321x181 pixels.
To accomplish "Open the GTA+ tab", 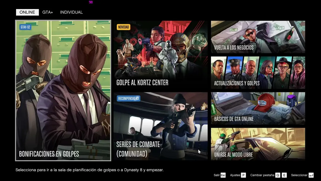I will (x=48, y=12).
